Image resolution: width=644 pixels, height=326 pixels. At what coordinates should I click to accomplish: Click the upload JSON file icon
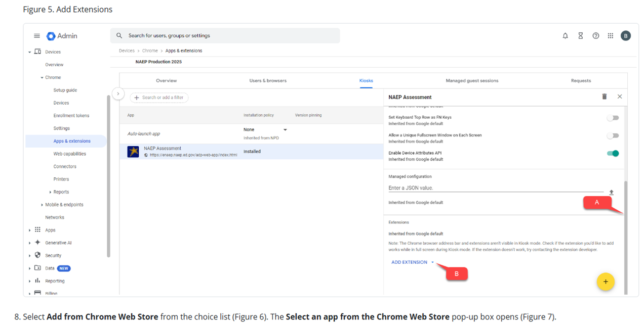click(612, 193)
